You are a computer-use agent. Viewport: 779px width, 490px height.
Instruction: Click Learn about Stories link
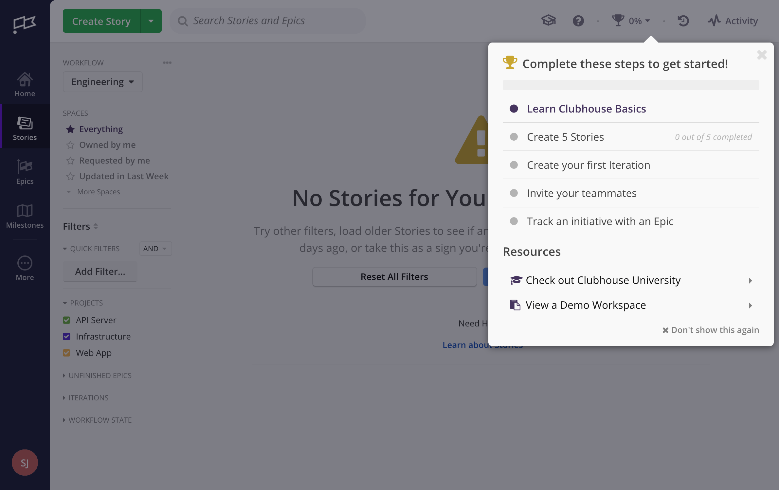click(x=482, y=344)
